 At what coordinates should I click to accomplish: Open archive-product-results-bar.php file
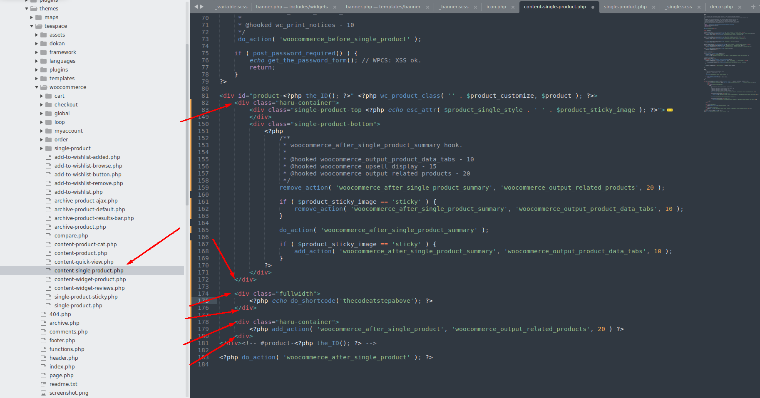point(94,218)
